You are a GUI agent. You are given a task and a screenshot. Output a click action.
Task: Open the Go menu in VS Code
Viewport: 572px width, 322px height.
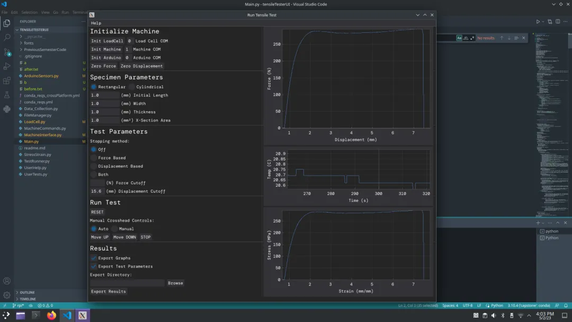(56, 12)
